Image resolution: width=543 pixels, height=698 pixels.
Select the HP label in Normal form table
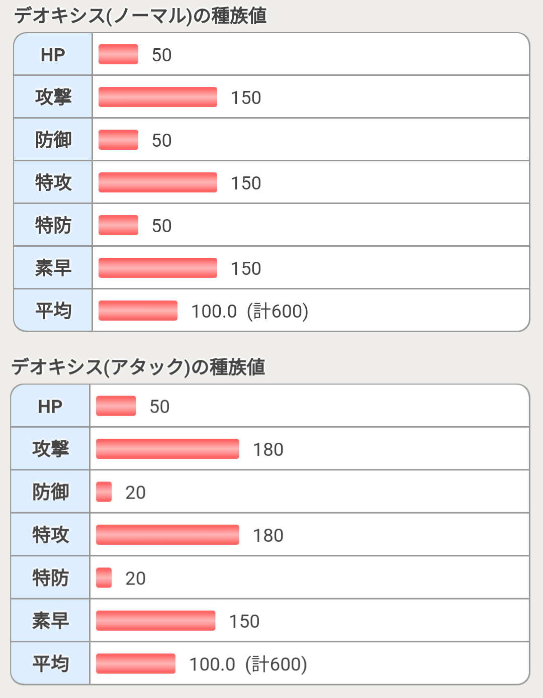[53, 55]
